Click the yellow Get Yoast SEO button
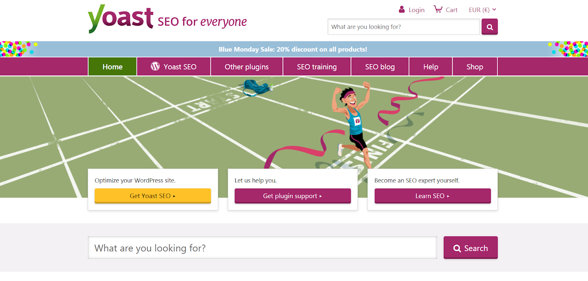This screenshot has width=588, height=281. click(152, 196)
